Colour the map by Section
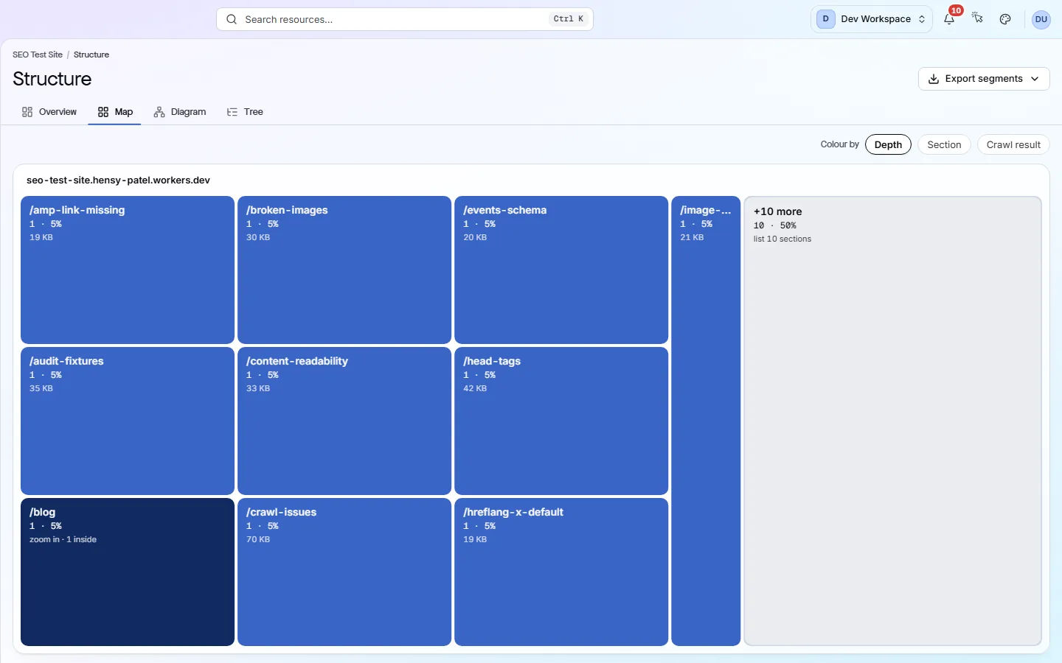Viewport: 1062px width, 663px height. coord(944,144)
